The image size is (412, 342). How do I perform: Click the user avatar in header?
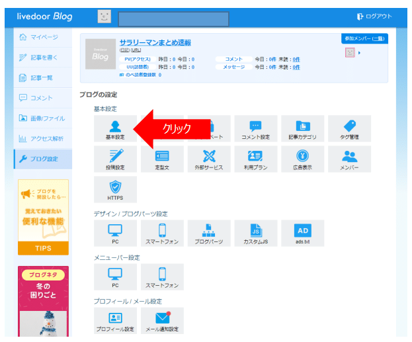point(104,17)
